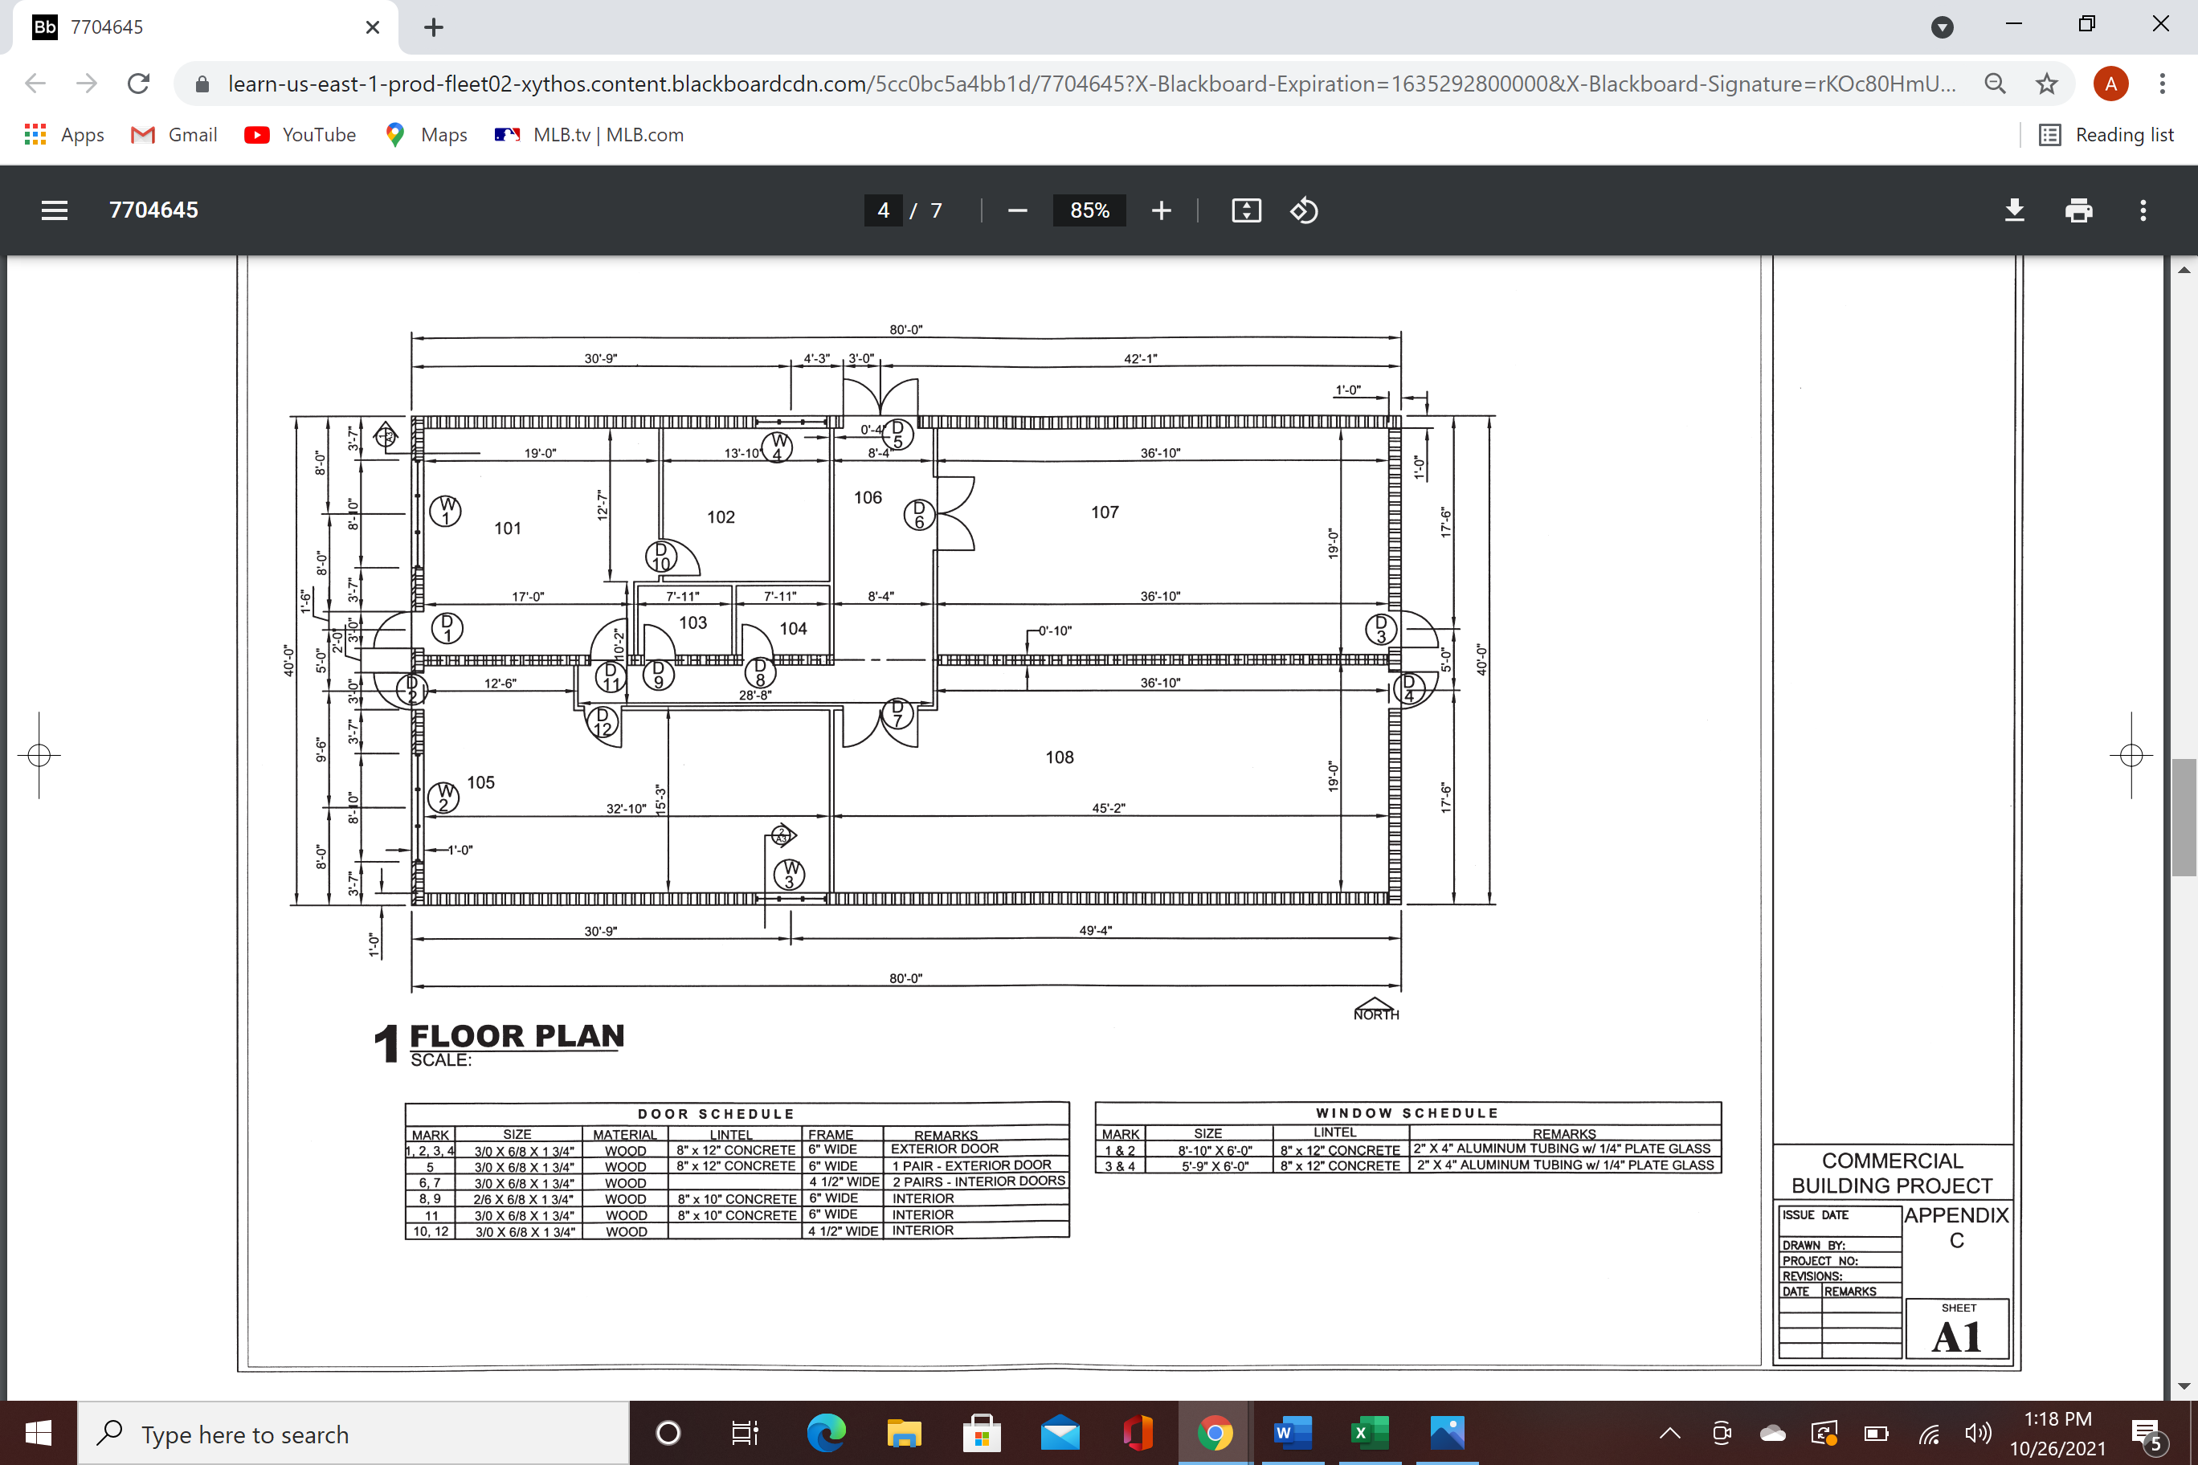Viewport: 2198px width, 1465px height.
Task: Click DOOR SCHEDULE table heading
Action: point(716,1114)
